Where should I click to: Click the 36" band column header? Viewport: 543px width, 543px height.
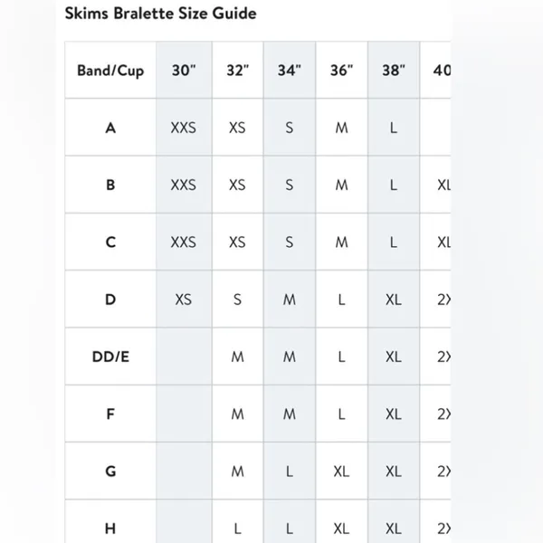[x=341, y=71]
